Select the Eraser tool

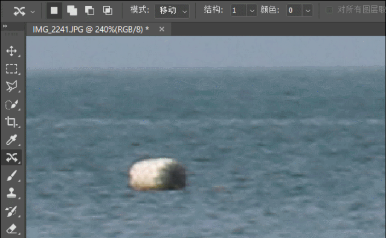click(11, 229)
